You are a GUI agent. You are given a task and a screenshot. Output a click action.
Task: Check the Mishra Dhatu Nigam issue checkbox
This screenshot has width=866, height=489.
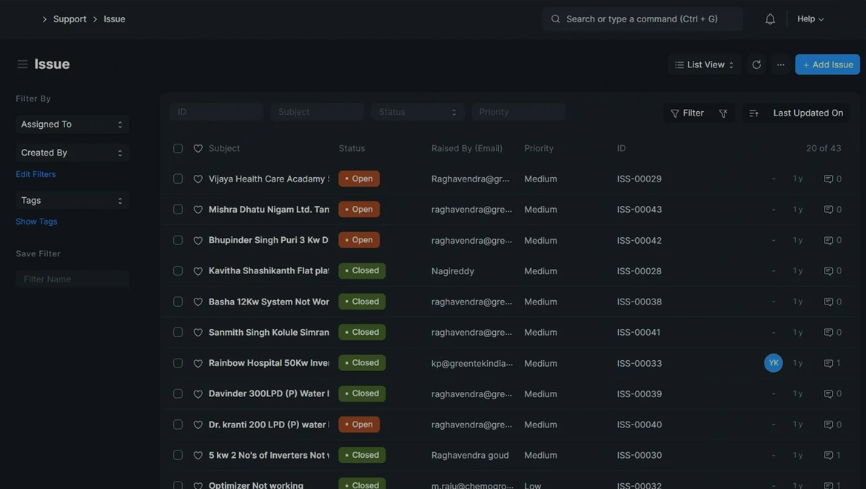(x=178, y=210)
